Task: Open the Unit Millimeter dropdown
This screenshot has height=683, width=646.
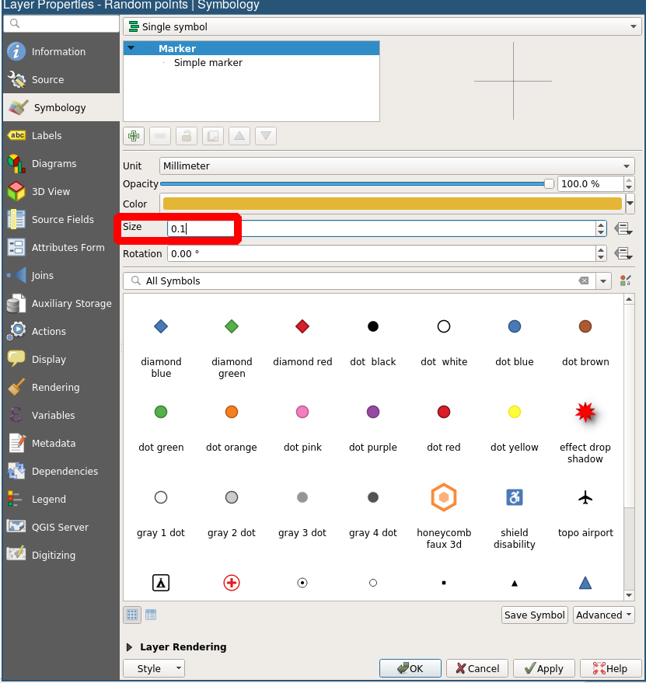Action: coord(396,166)
